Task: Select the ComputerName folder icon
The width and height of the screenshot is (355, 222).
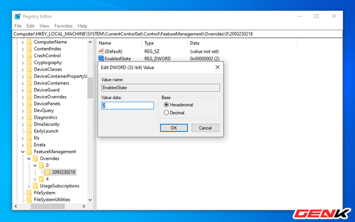Action: tap(29, 42)
